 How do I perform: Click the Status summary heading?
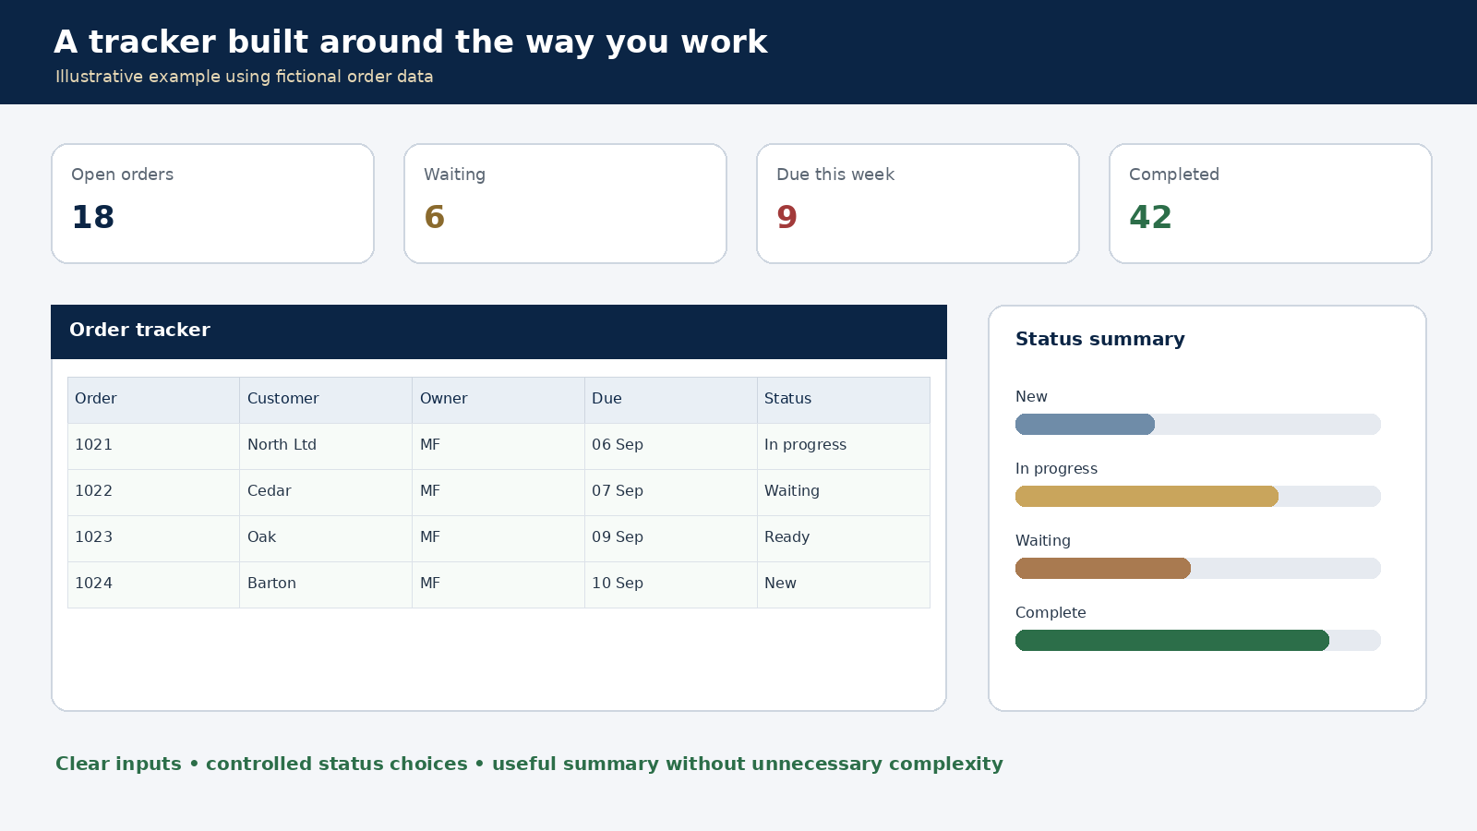pyautogui.click(x=1099, y=339)
